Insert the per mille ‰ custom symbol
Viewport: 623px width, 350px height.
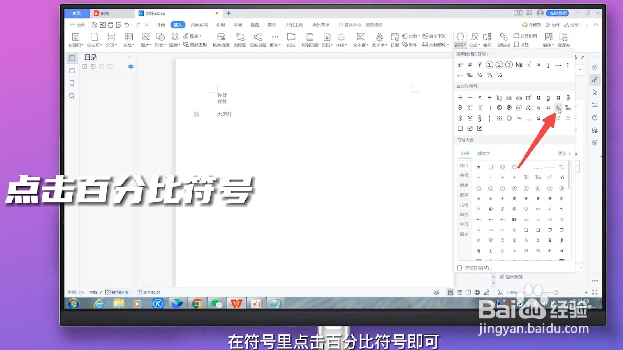(x=568, y=108)
